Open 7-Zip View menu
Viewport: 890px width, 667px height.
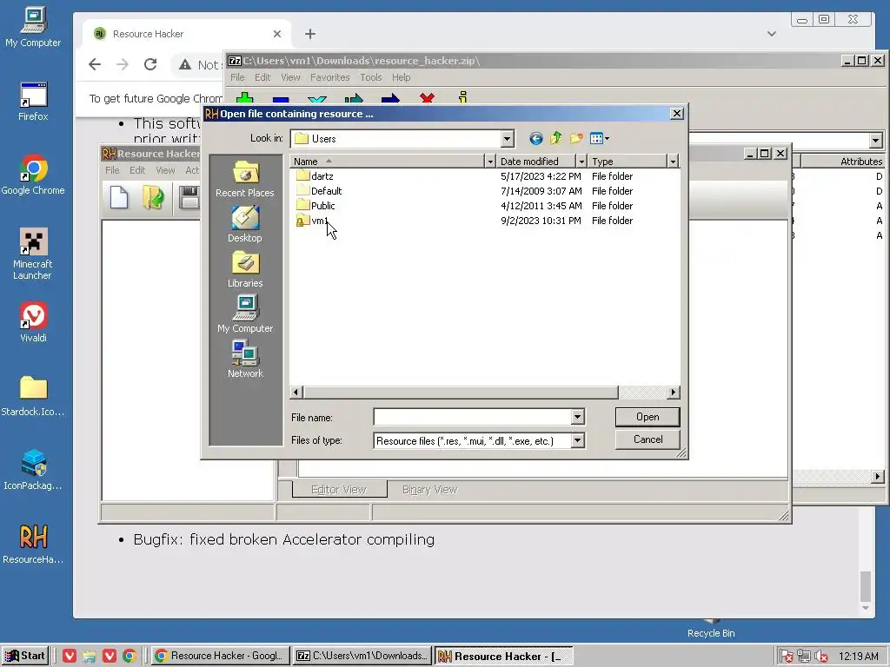tap(290, 77)
